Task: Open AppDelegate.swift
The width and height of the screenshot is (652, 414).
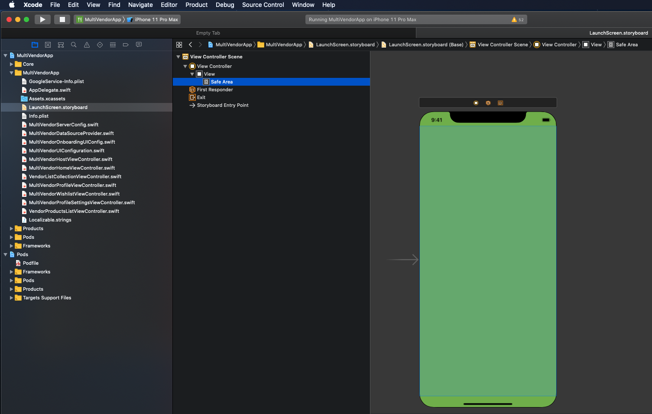Action: click(x=50, y=90)
